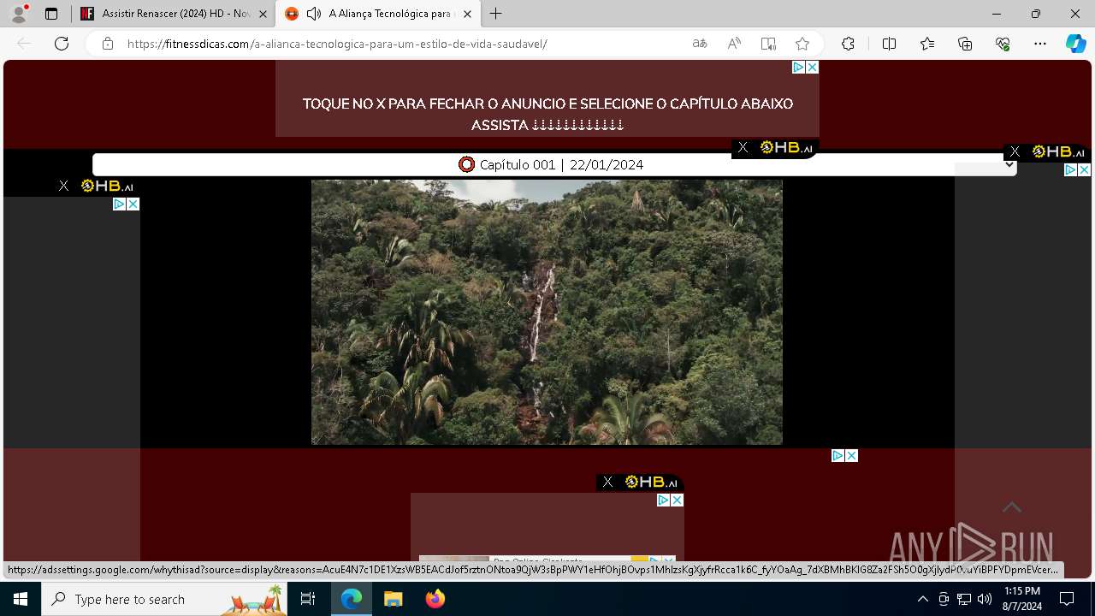
Task: Open Settings and more menu
Action: (x=1040, y=44)
